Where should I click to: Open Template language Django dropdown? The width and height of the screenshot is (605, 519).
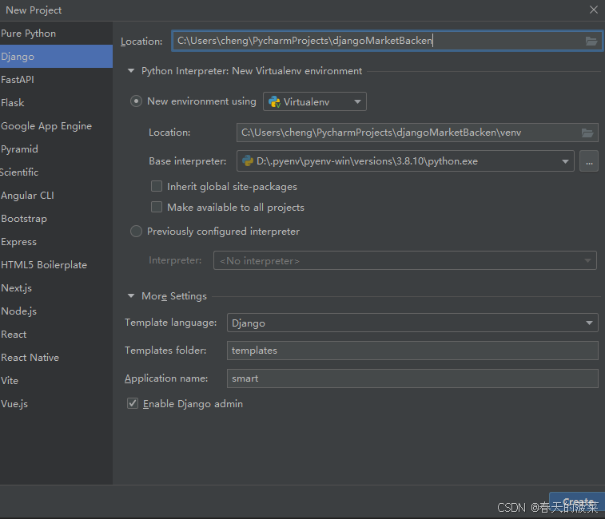click(412, 323)
